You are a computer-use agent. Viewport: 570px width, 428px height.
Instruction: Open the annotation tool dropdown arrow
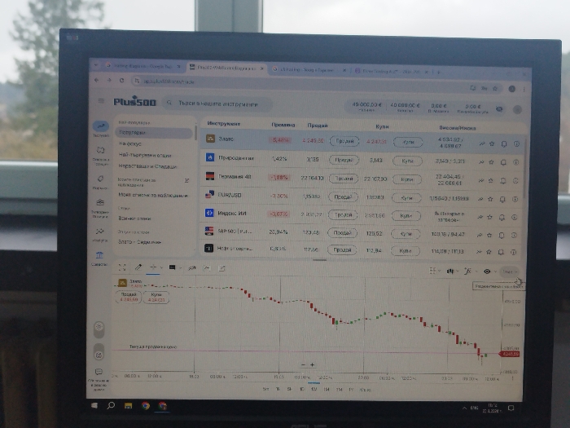coord(180,268)
